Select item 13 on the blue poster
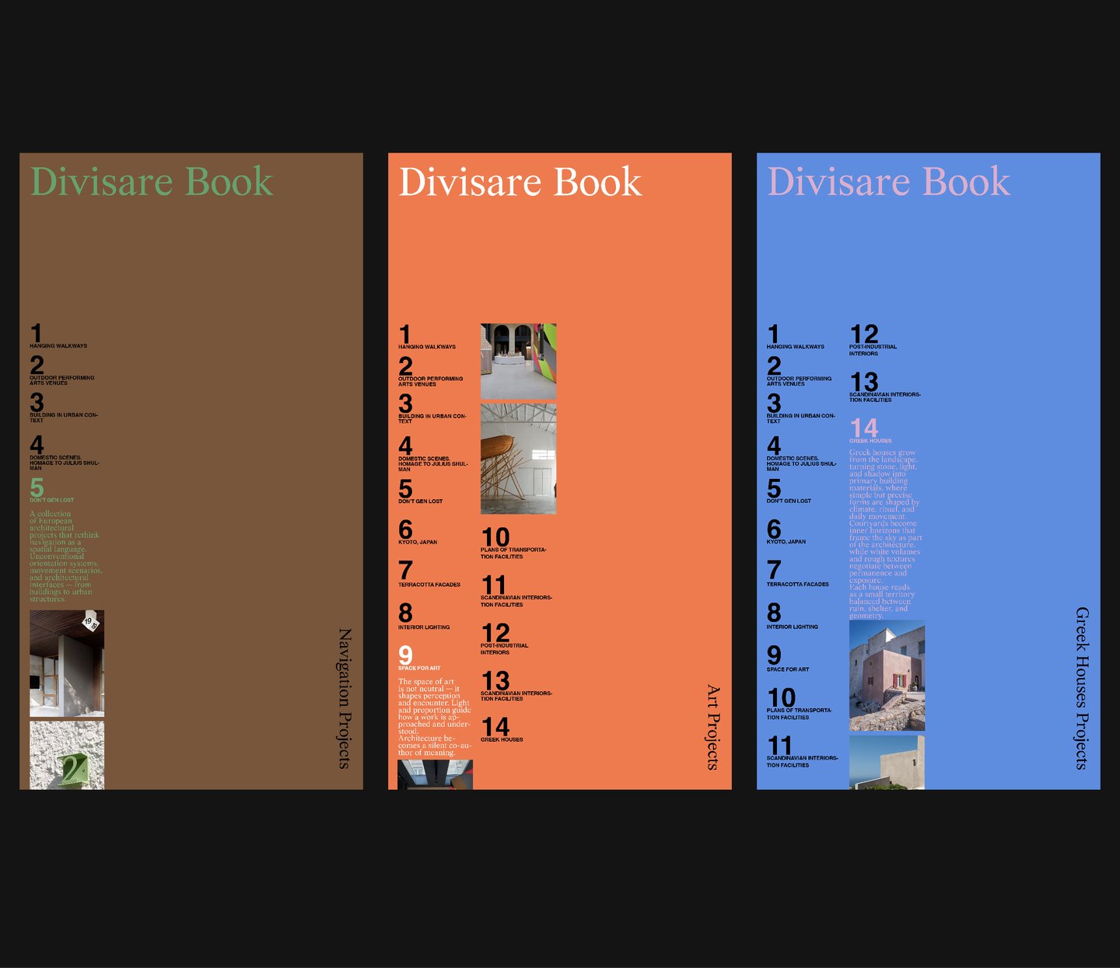Screen dimensions: 1120x968 pos(885,387)
